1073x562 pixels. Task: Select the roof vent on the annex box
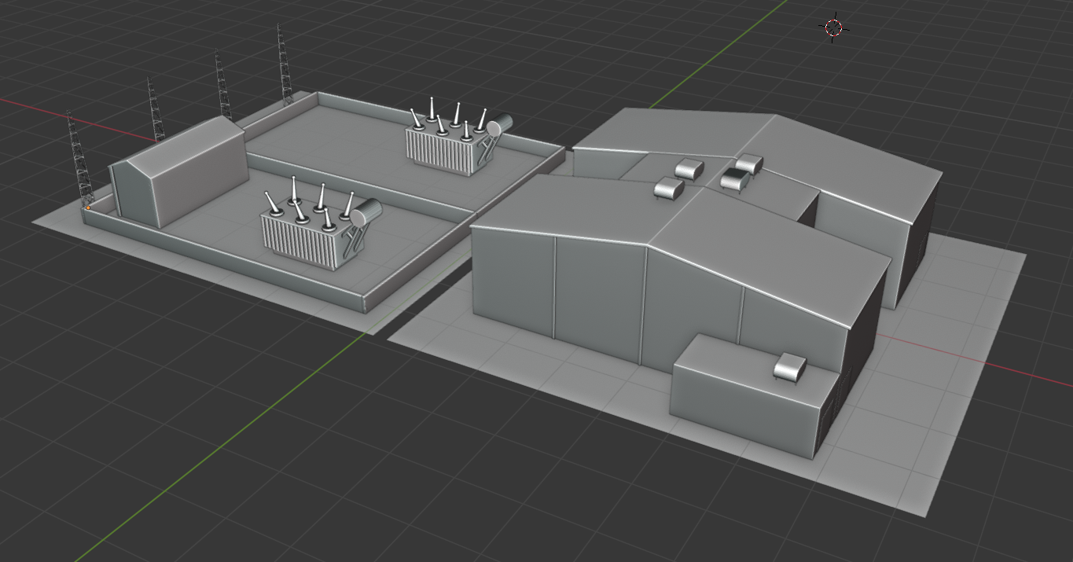790,367
